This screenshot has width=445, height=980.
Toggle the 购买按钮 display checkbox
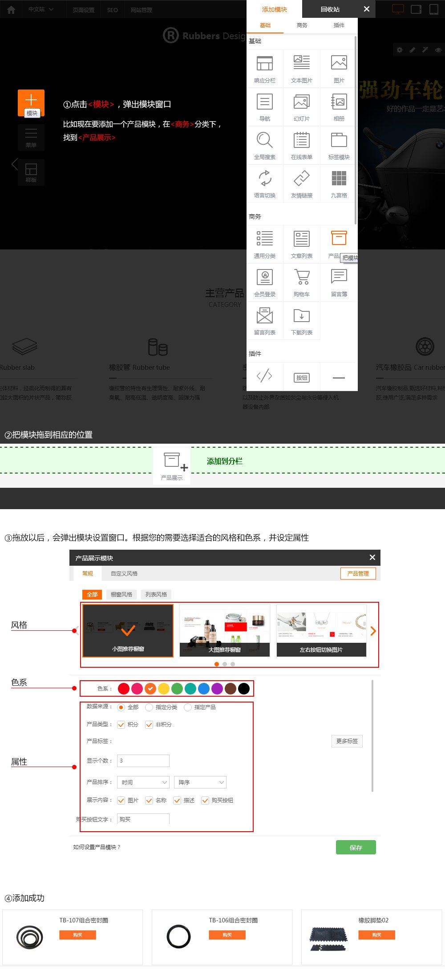[x=205, y=800]
